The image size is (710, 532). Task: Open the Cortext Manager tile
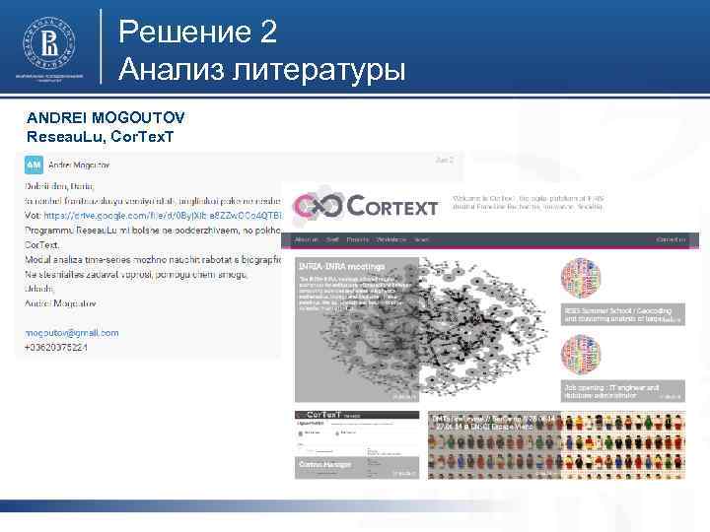pos(357,444)
